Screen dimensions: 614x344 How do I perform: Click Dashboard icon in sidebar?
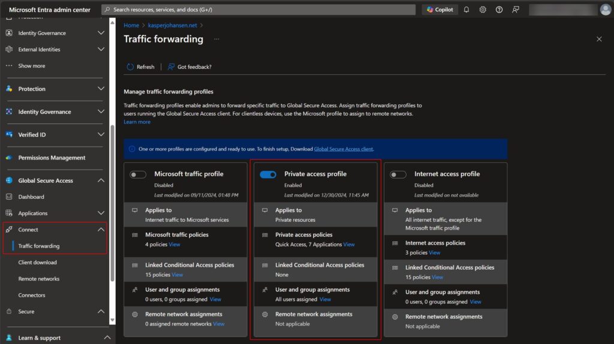coord(9,197)
